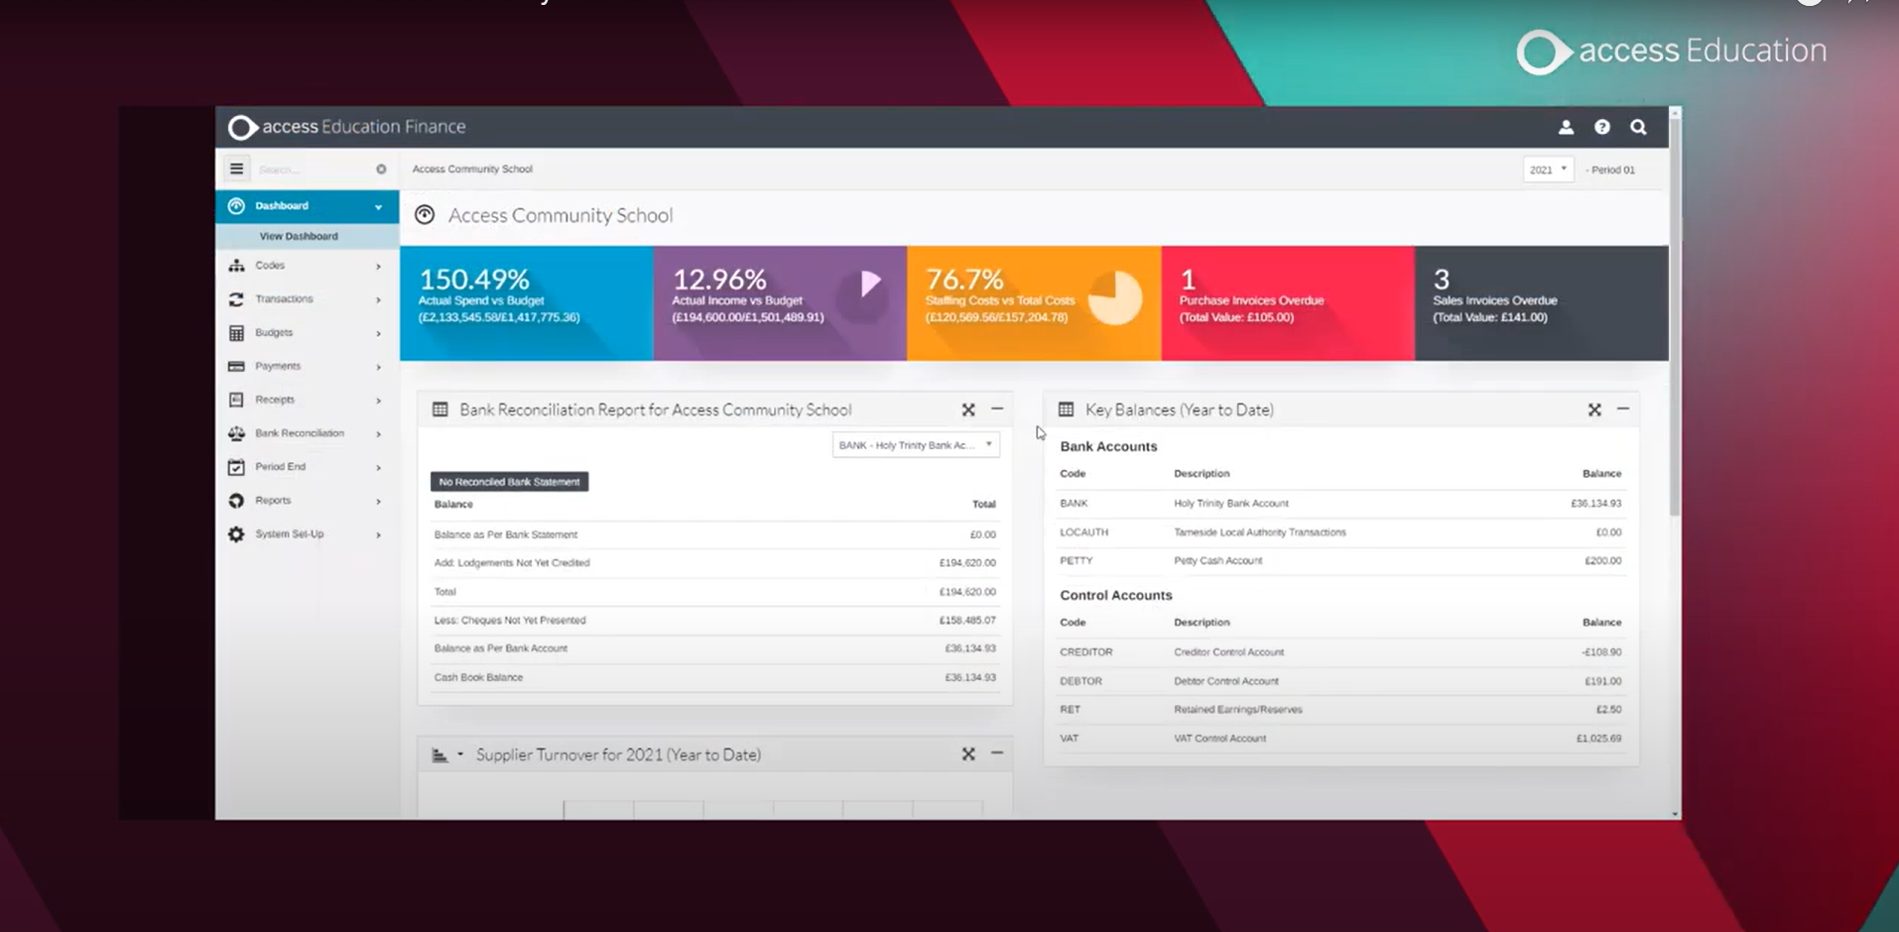Screen dimensions: 1899x932
Task: Click the Supplier Turnover chart type icon
Action: click(441, 756)
